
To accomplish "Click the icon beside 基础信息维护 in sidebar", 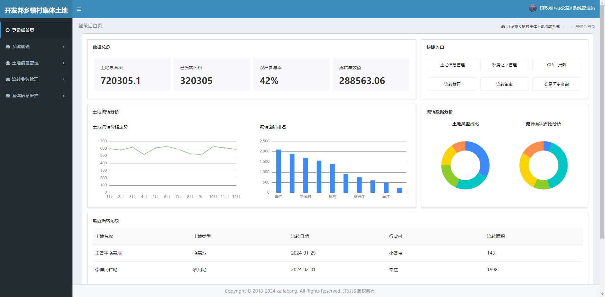I will 8,96.
